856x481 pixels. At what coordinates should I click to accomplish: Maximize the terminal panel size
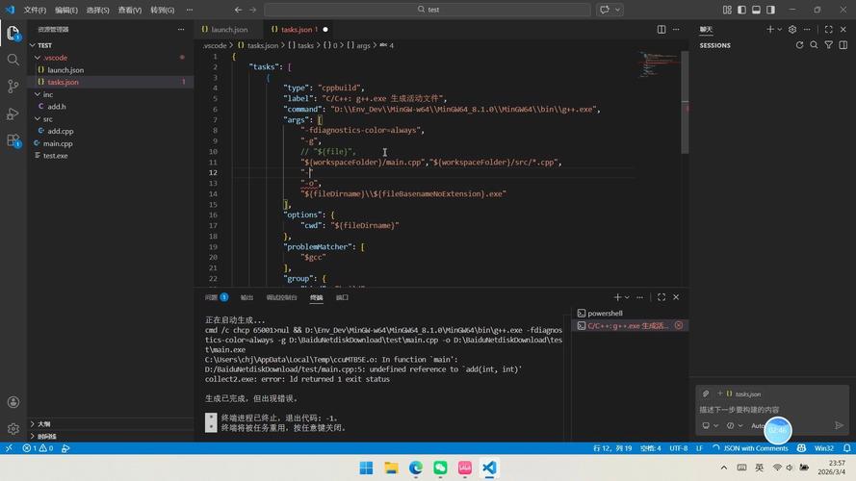[661, 297]
